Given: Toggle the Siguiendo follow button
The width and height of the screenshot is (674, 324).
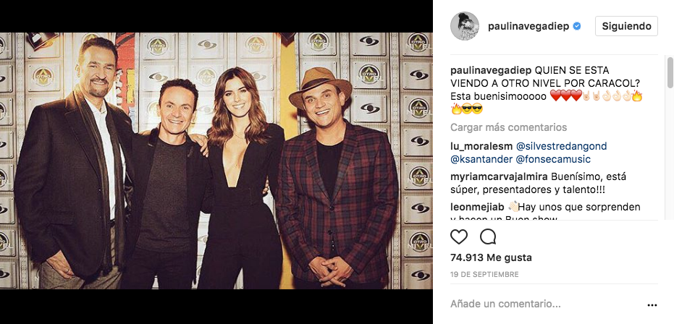Looking at the screenshot, I should tap(626, 26).
